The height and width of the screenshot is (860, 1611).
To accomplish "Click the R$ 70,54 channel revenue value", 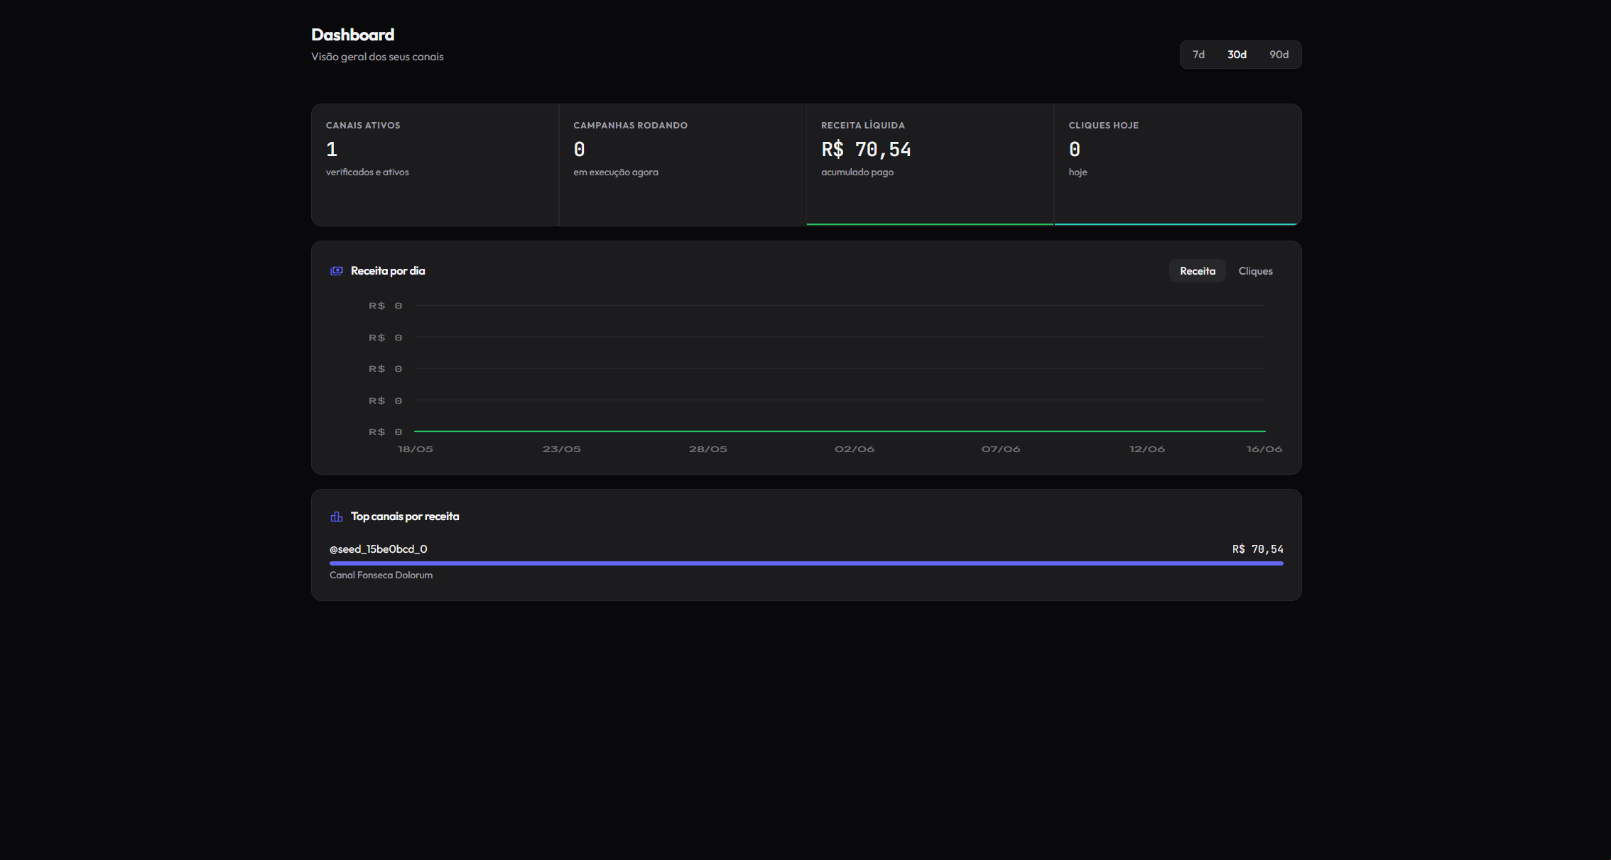I will pyautogui.click(x=1257, y=549).
